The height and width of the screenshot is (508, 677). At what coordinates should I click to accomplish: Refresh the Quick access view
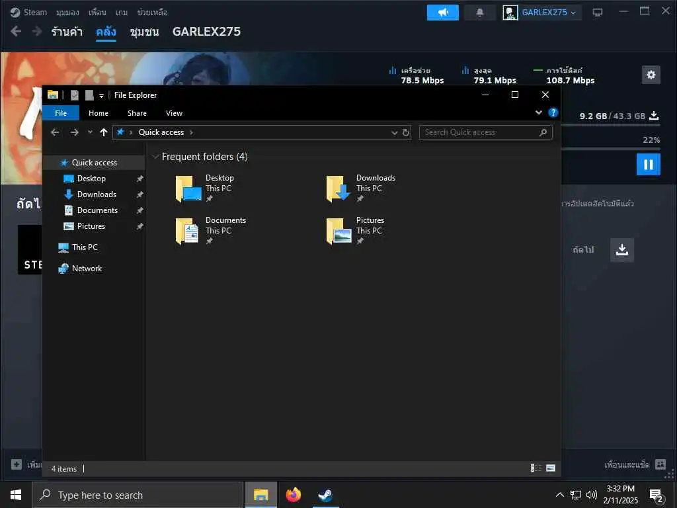pyautogui.click(x=406, y=132)
